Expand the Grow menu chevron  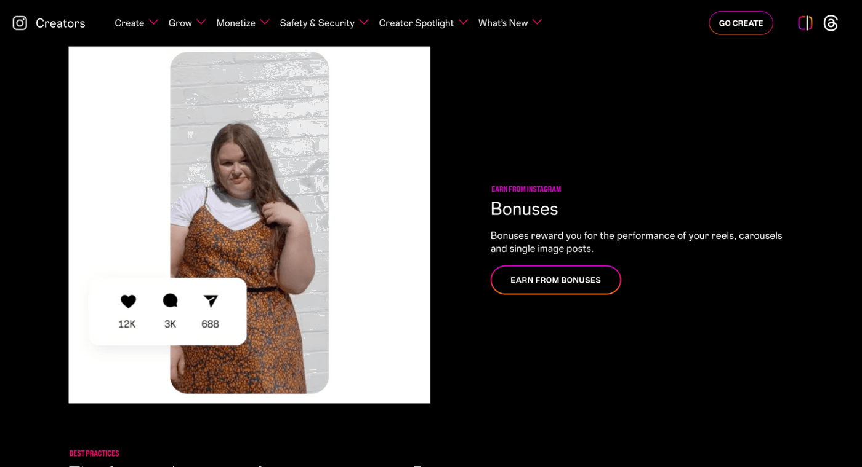tap(201, 22)
